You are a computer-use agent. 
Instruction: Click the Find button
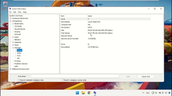coord(128,77)
